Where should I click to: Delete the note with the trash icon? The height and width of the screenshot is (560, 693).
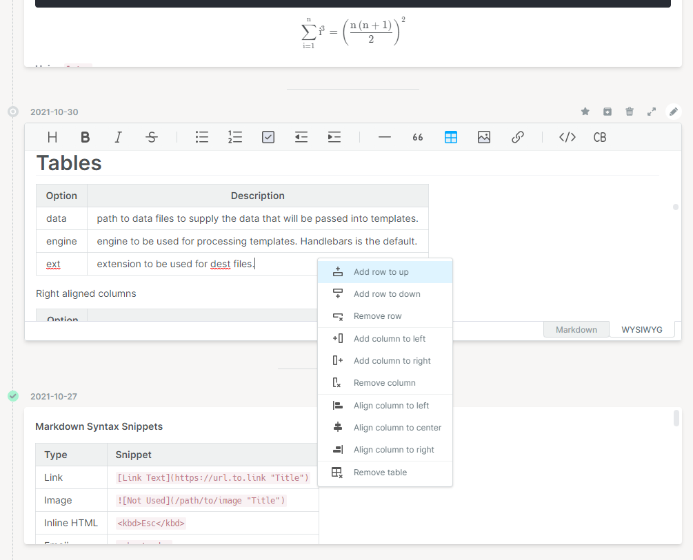pyautogui.click(x=629, y=111)
